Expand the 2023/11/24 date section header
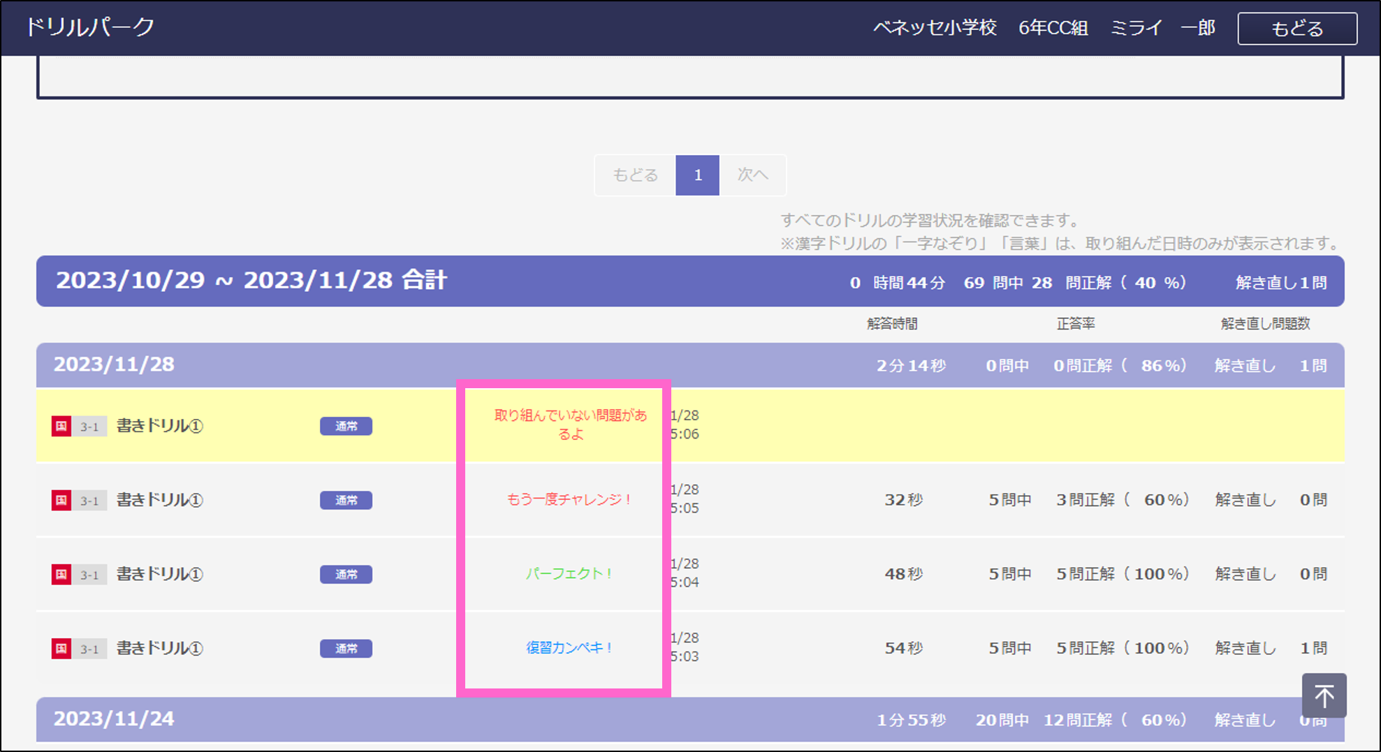 click(114, 718)
